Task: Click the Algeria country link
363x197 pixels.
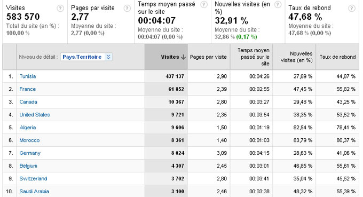Action: [x=28, y=128]
